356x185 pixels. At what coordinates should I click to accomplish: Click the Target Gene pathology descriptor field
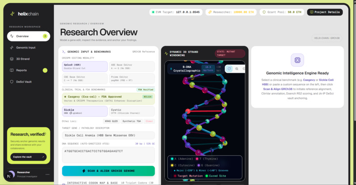point(108,135)
